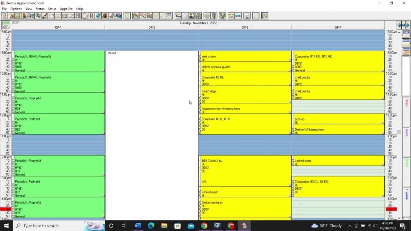This screenshot has width=411, height=231.
Task: Switch to Week view icon
Action: coord(406,42)
